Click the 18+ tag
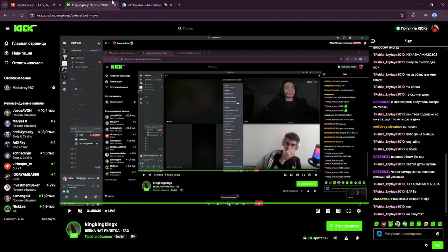This screenshot has width=448, height=252. [x=133, y=237]
